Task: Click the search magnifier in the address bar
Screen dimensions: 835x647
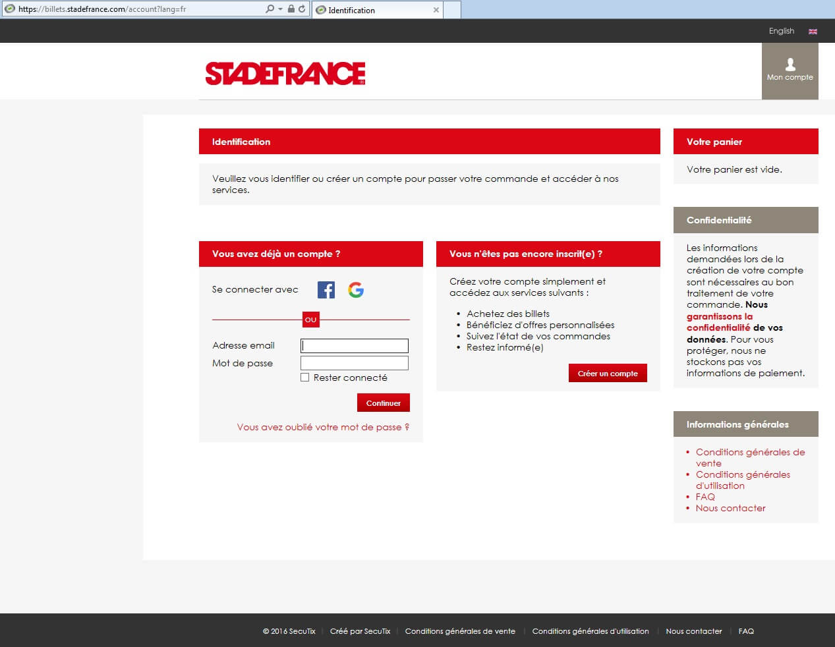Action: pos(270,9)
